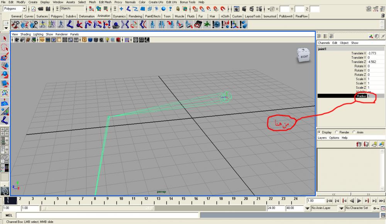This screenshot has height=224, width=386.
Task: Click frame 12 on the time slider
Action: coord(146,199)
